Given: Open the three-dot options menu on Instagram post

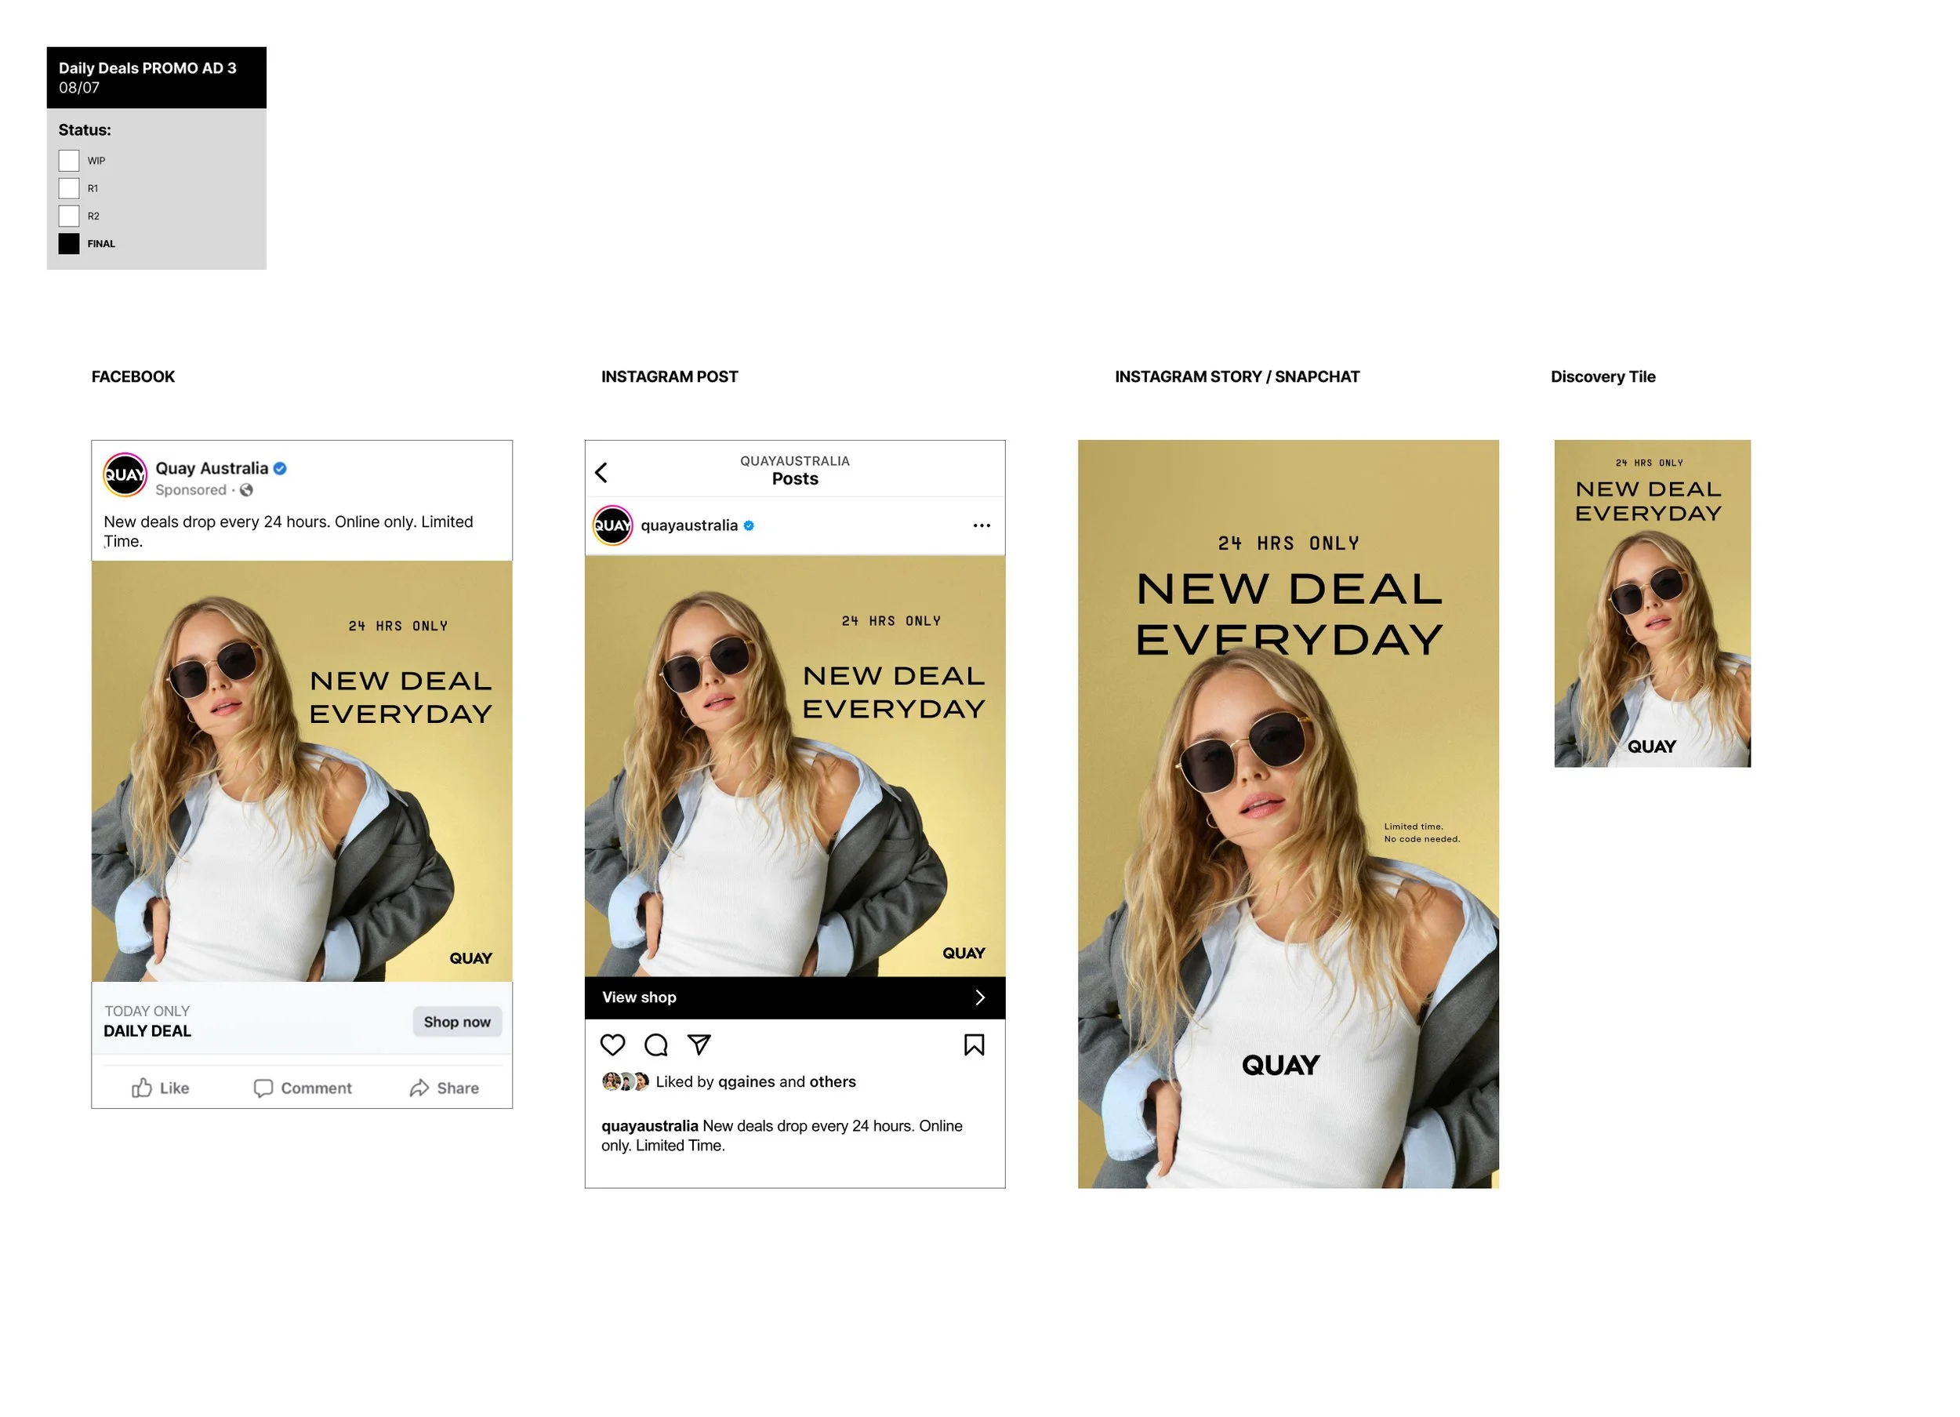Looking at the screenshot, I should pos(981,525).
